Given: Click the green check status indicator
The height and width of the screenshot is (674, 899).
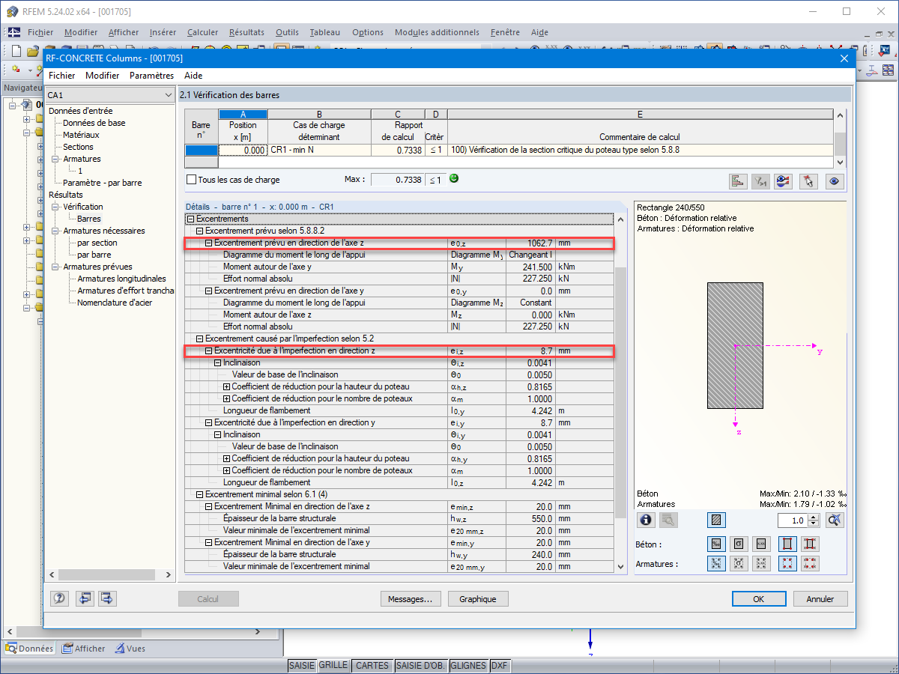Looking at the screenshot, I should tap(454, 178).
